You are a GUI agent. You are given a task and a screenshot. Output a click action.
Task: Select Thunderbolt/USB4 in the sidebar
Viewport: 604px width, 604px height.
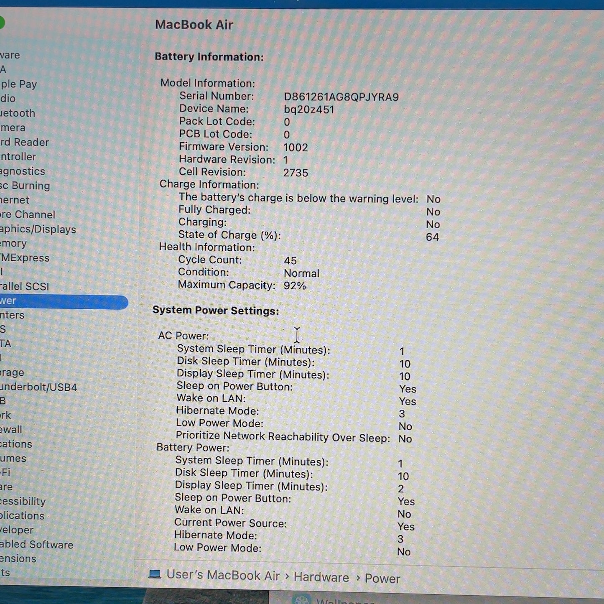[x=39, y=387]
